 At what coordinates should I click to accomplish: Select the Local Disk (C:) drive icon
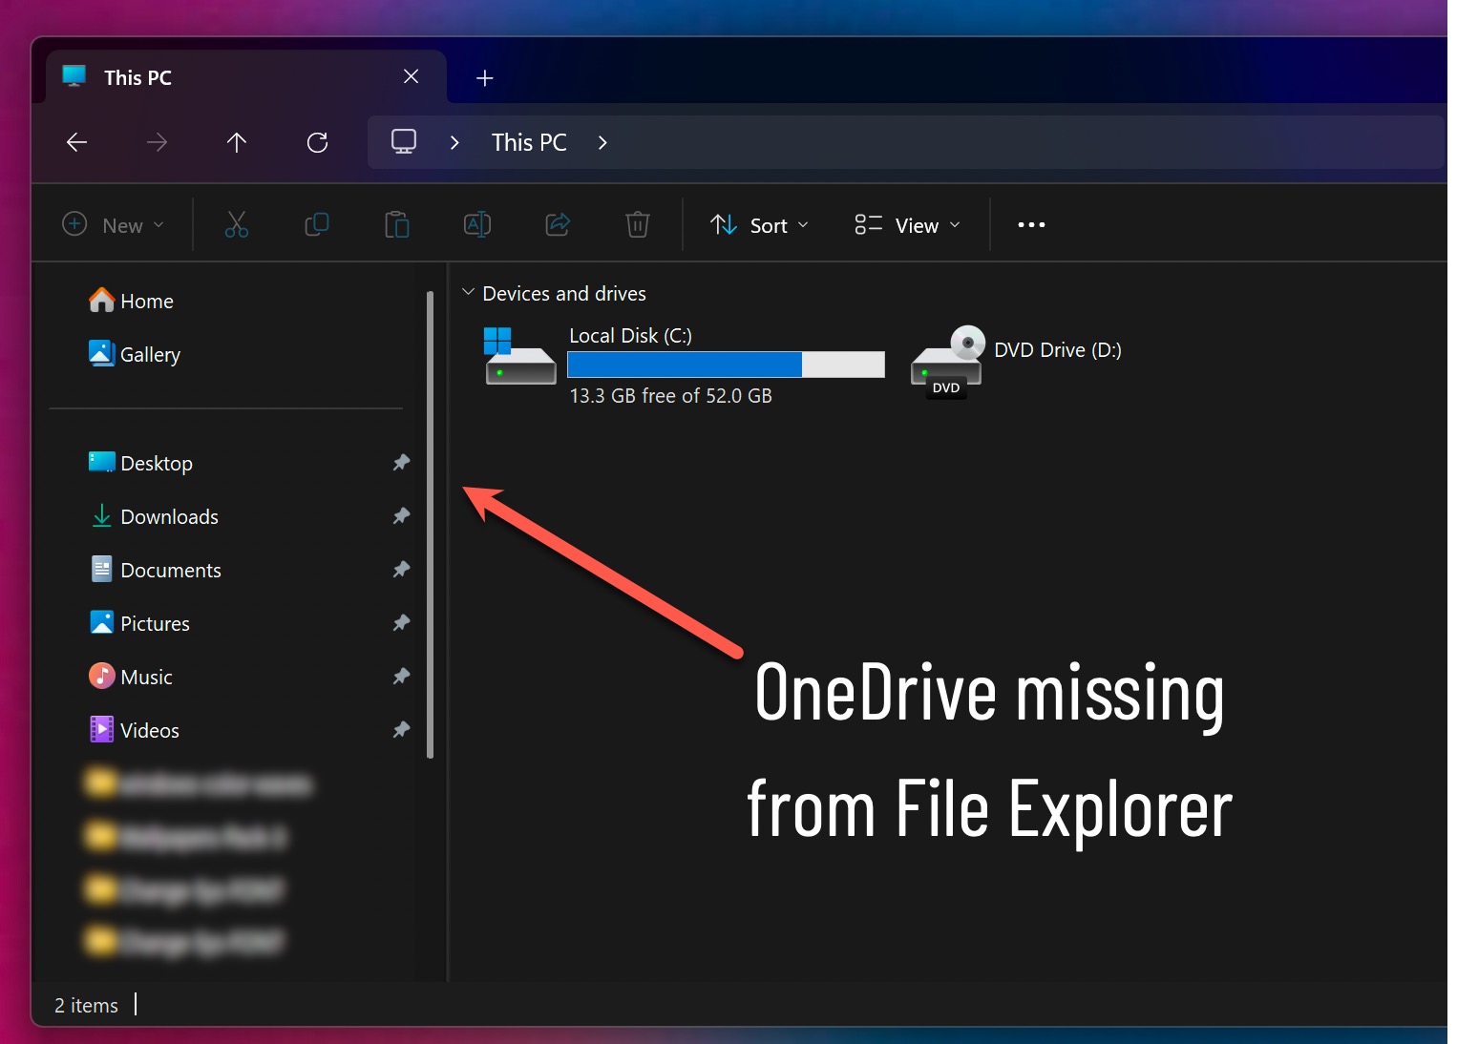pos(519,356)
